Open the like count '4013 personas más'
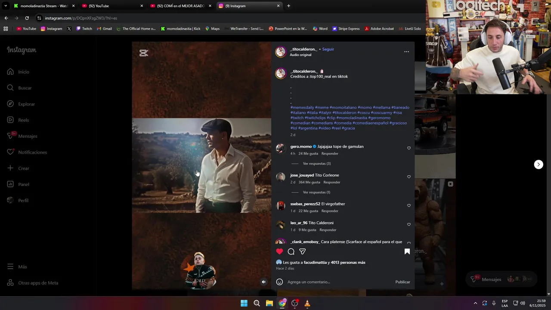The image size is (551, 310). [x=348, y=263]
